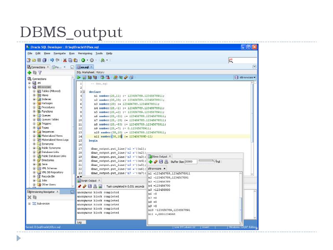This screenshot has width=333, height=250.
Task: Click the Log button at the bottom
Action: pos(80,222)
